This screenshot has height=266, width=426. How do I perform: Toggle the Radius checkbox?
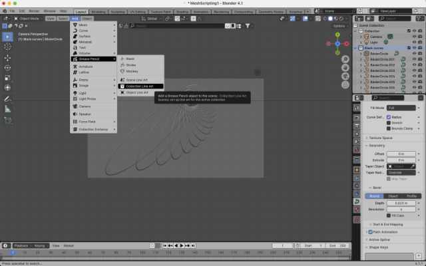389,117
